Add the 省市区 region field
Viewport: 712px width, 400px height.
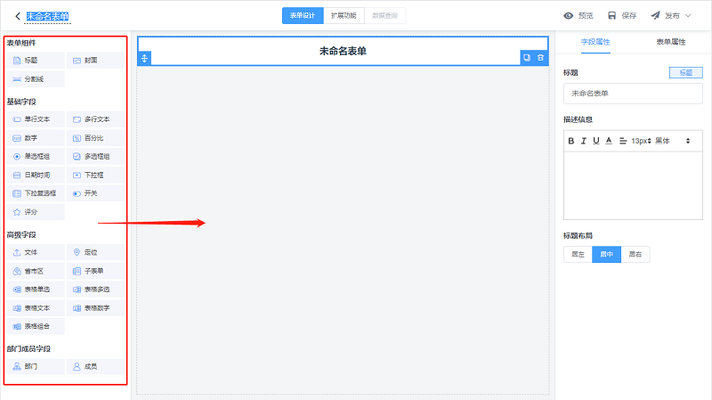(36, 272)
